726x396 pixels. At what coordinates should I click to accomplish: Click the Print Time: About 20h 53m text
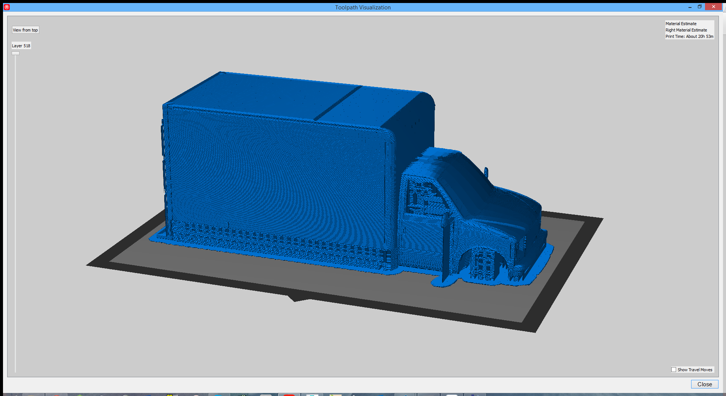[689, 36]
